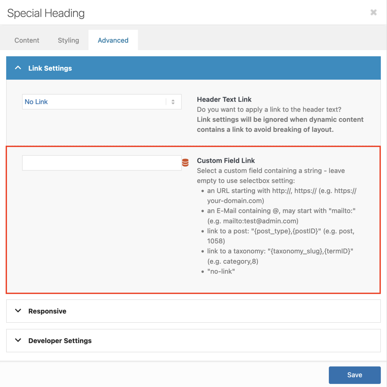Expand the Responsive section chevron
Image resolution: width=387 pixels, height=387 pixels.
click(x=18, y=311)
